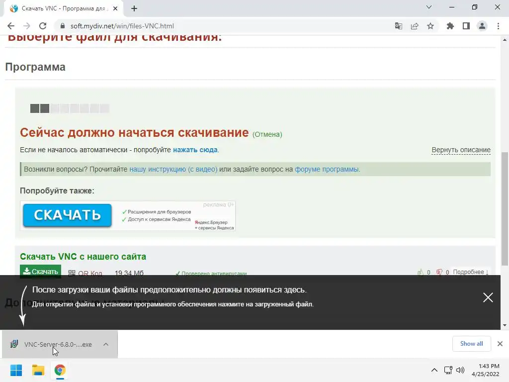
Task: Open the clock and date panel
Action: click(x=486, y=370)
